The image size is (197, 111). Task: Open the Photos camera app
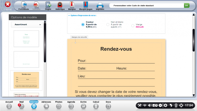tap(59, 106)
